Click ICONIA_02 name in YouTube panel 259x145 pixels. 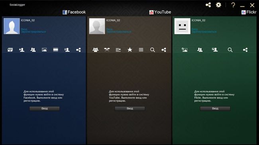point(113,20)
